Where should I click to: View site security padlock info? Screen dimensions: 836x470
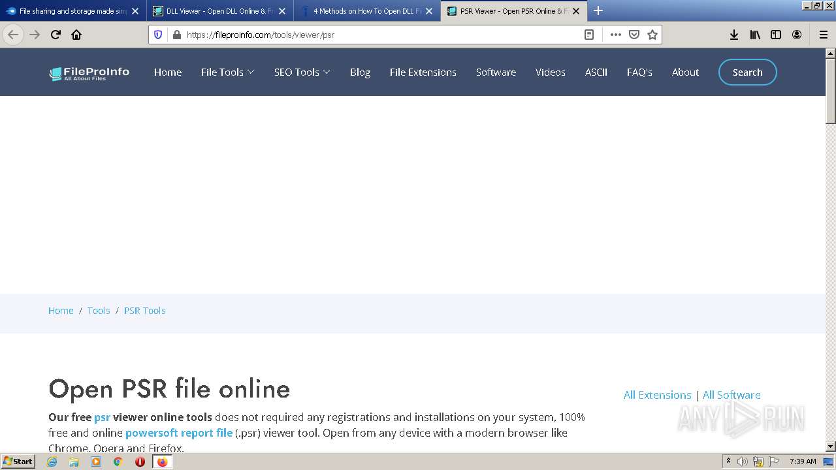click(176, 35)
